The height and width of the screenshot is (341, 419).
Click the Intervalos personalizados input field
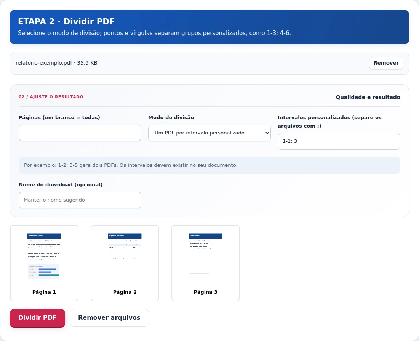pos(339,141)
